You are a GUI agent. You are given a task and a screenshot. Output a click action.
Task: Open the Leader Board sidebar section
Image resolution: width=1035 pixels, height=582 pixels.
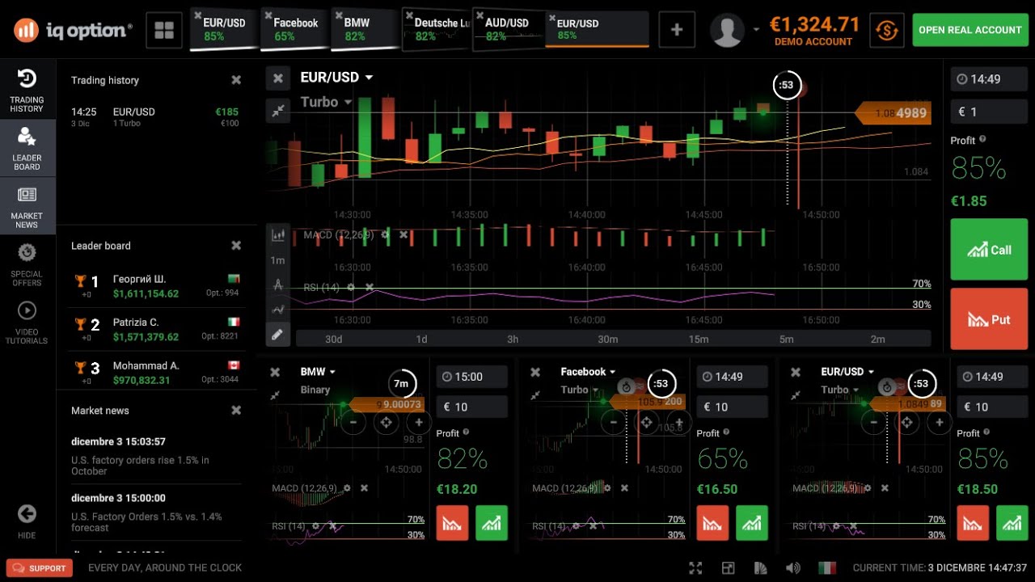click(x=27, y=148)
